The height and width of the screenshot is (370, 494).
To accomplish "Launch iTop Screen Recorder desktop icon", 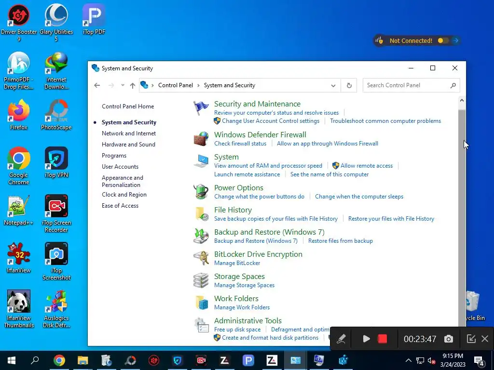I will point(56,214).
